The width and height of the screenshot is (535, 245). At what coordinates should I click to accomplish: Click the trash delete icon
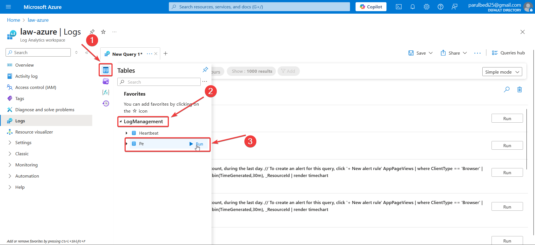pyautogui.click(x=519, y=89)
